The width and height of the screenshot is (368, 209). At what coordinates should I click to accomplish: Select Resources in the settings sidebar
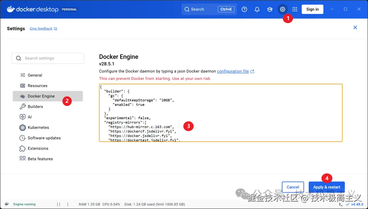(x=48, y=86)
